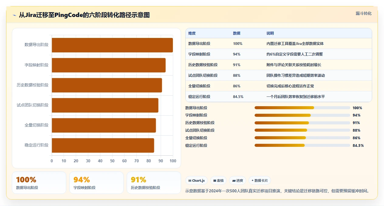Open the 94% 字段映射阶段 stat card
Viewport: 384px width, 206px height.
tap(96, 183)
